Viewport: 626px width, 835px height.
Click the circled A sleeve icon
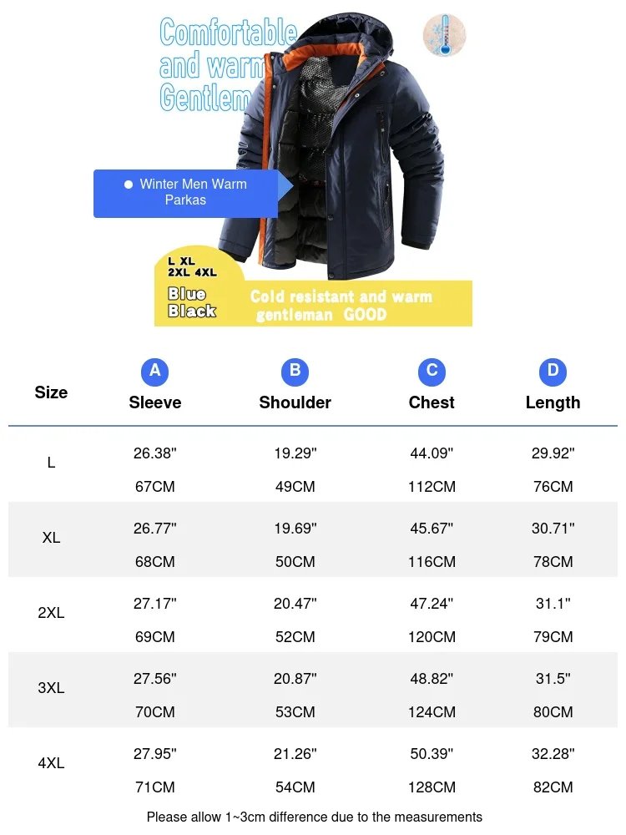[x=155, y=371]
